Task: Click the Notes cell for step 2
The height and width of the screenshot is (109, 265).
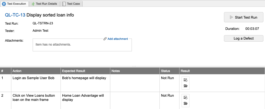Action: tap(134, 100)
